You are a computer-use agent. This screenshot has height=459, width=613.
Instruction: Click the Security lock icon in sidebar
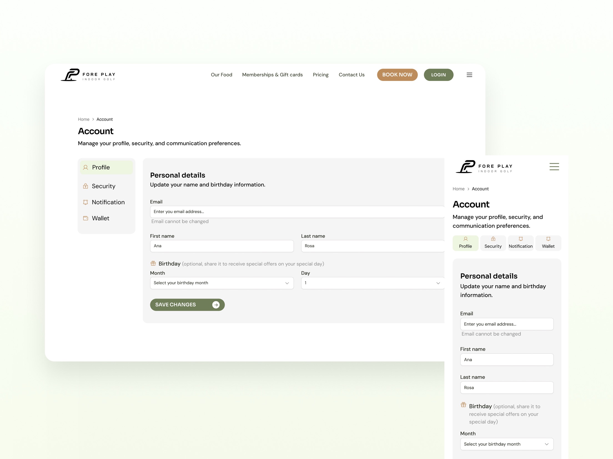pyautogui.click(x=86, y=186)
